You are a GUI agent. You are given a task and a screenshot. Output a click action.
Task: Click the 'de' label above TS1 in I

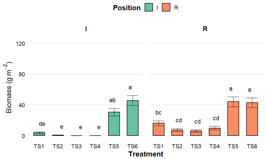(42, 124)
